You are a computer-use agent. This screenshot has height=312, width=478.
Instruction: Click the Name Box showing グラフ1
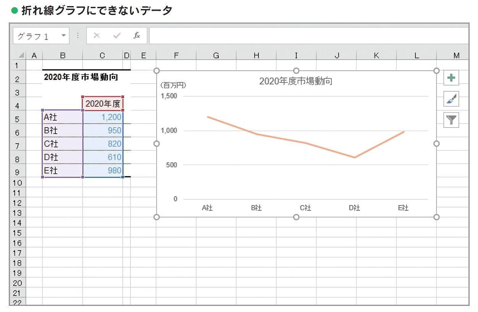pos(41,36)
